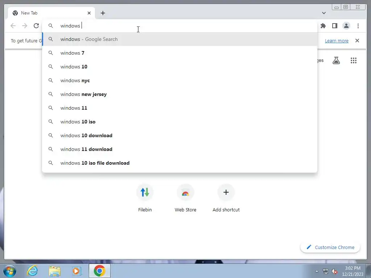Click the address bar containing 'windows'

coord(180,26)
